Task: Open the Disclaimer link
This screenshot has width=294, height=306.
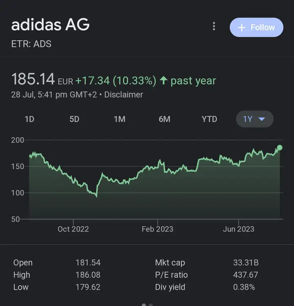Action: pos(123,95)
